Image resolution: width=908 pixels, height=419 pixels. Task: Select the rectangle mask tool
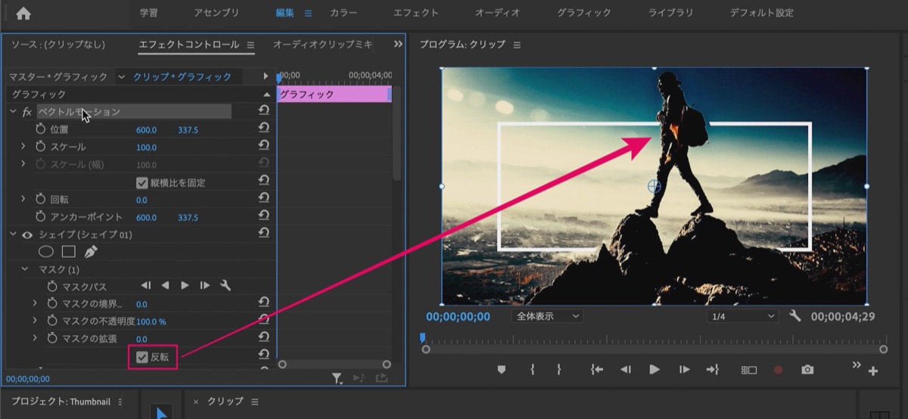click(68, 252)
